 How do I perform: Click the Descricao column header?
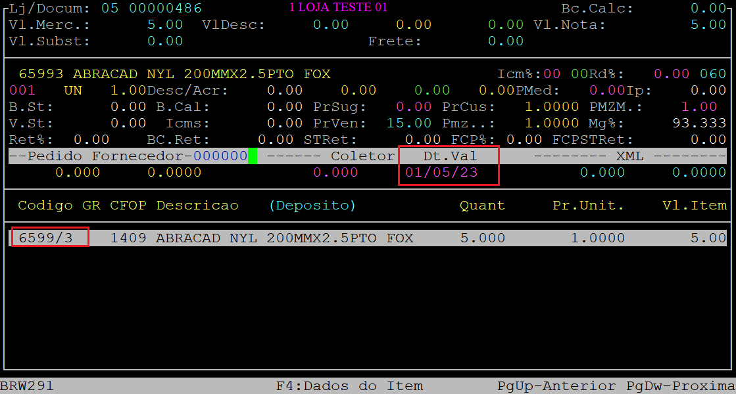197,206
